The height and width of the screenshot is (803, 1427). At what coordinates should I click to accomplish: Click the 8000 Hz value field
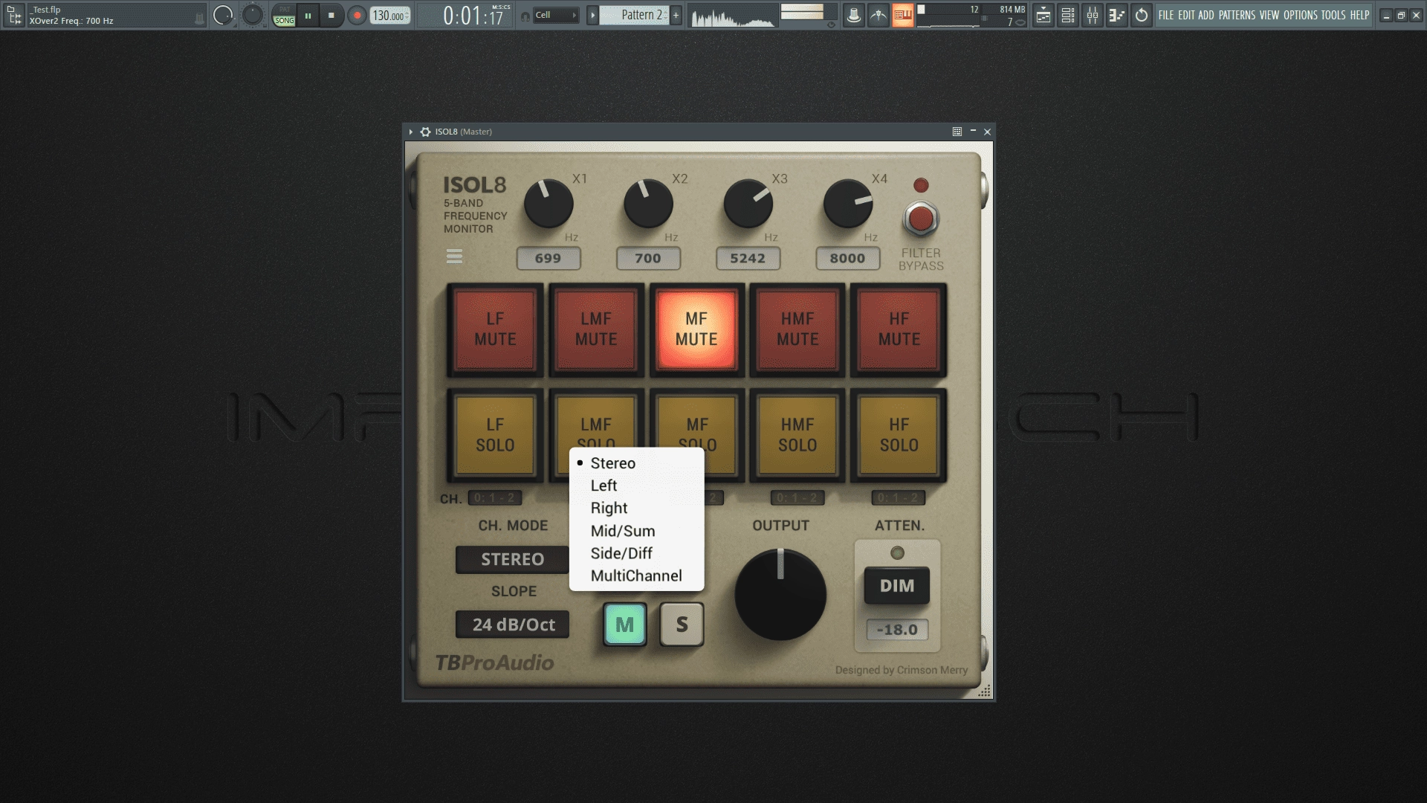[x=848, y=258]
